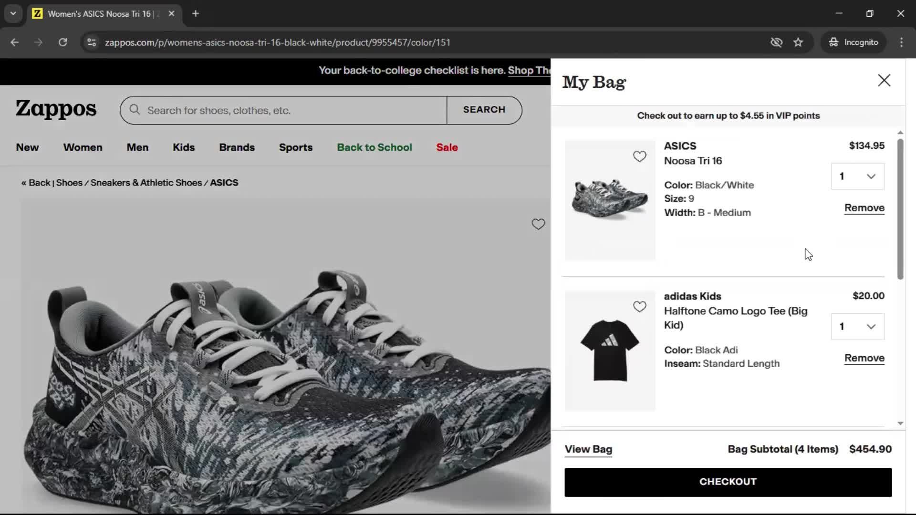This screenshot has width=916, height=515.
Task: Click the CHECKOUT button
Action: (x=728, y=482)
